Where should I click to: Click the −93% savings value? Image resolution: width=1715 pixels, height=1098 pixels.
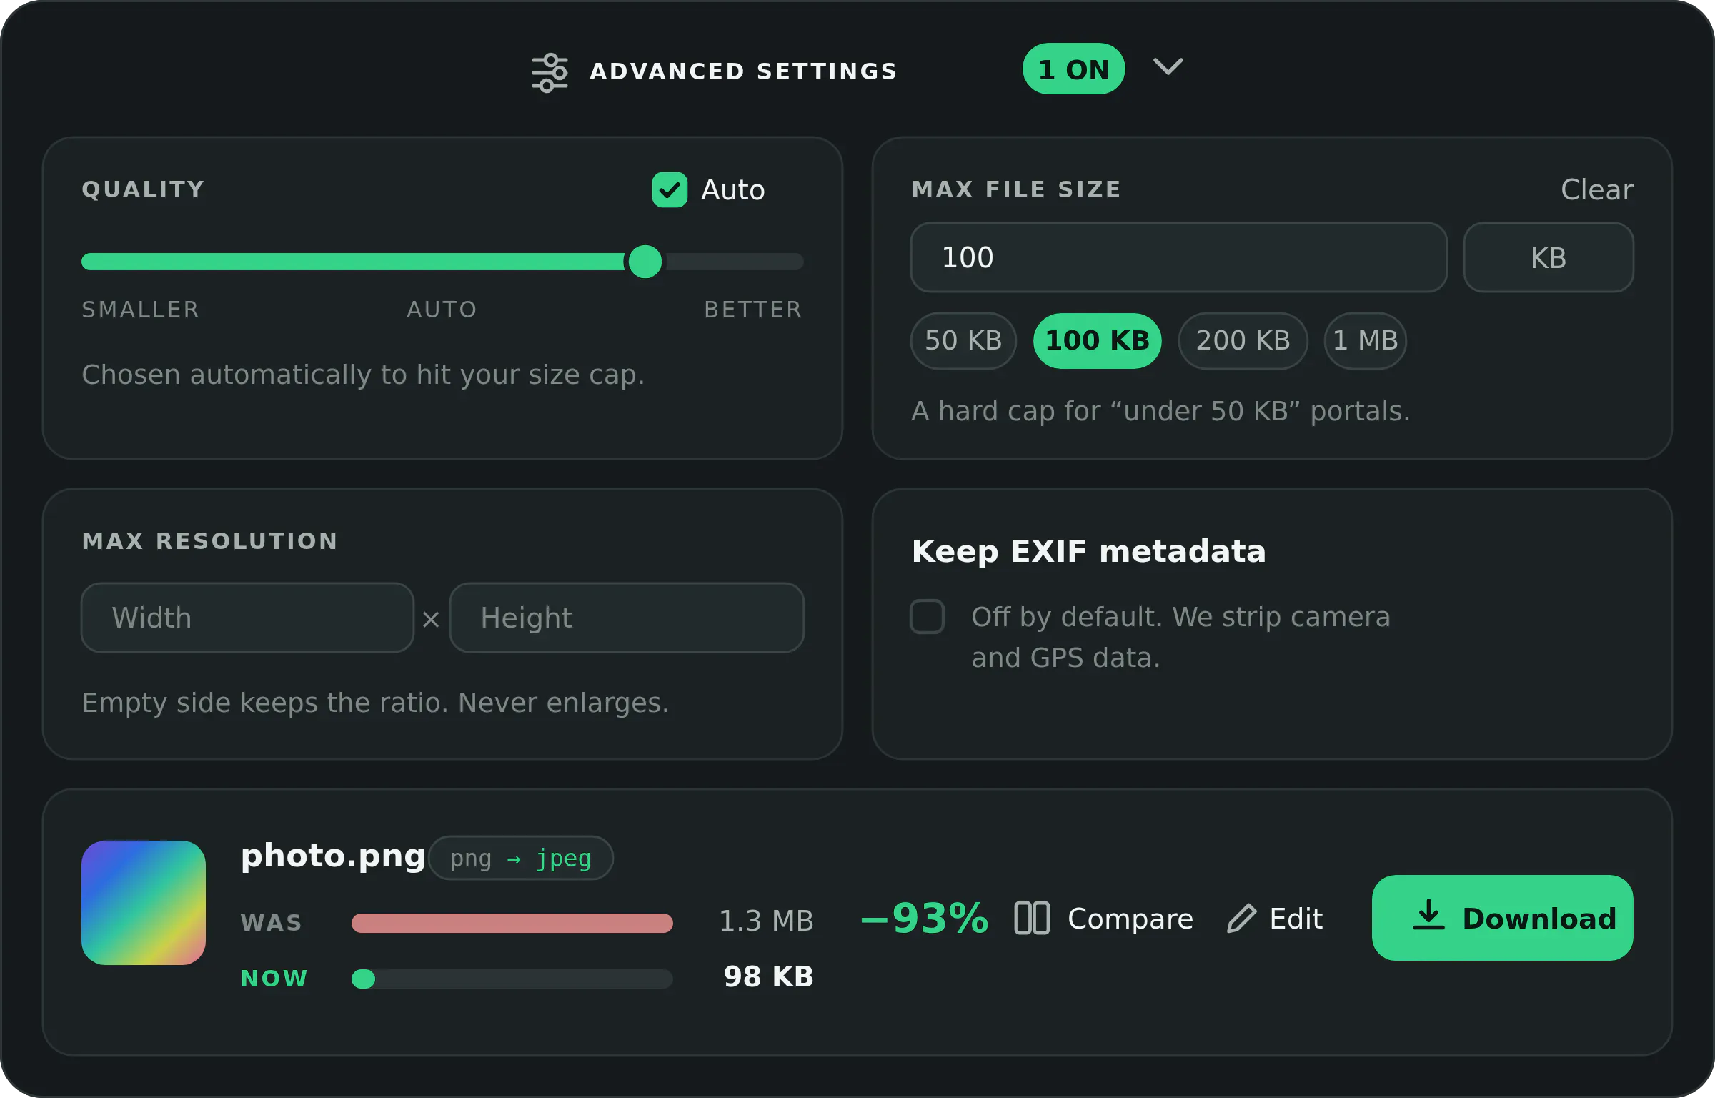coord(925,919)
